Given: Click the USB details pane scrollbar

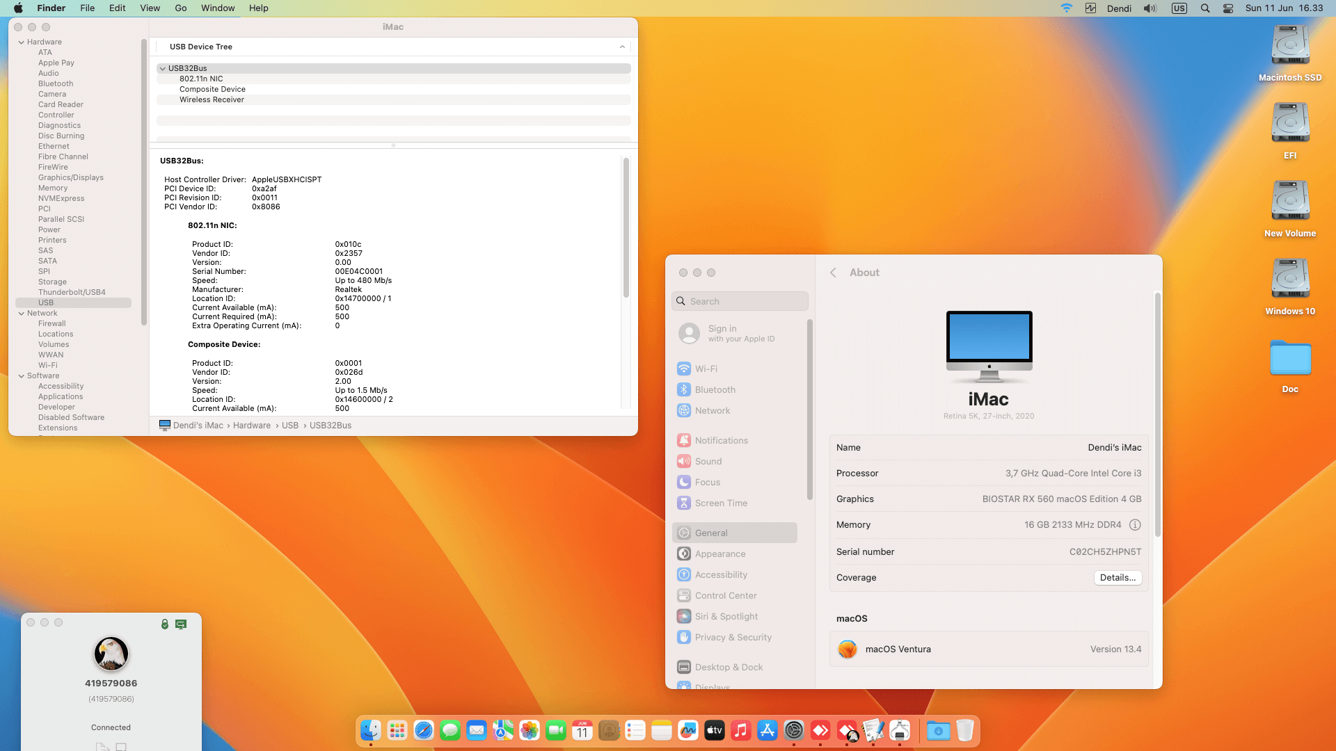Looking at the screenshot, I should [626, 228].
